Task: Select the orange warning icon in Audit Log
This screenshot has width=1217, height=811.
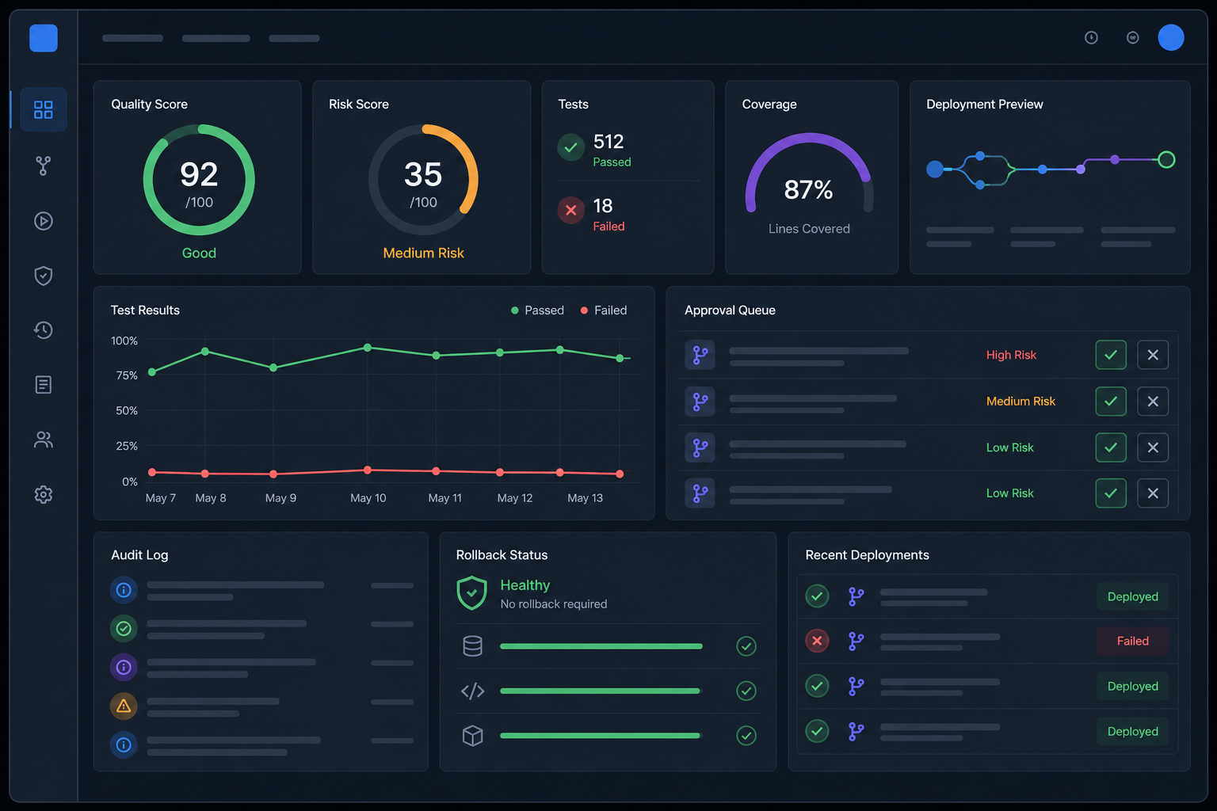Action: click(x=124, y=706)
